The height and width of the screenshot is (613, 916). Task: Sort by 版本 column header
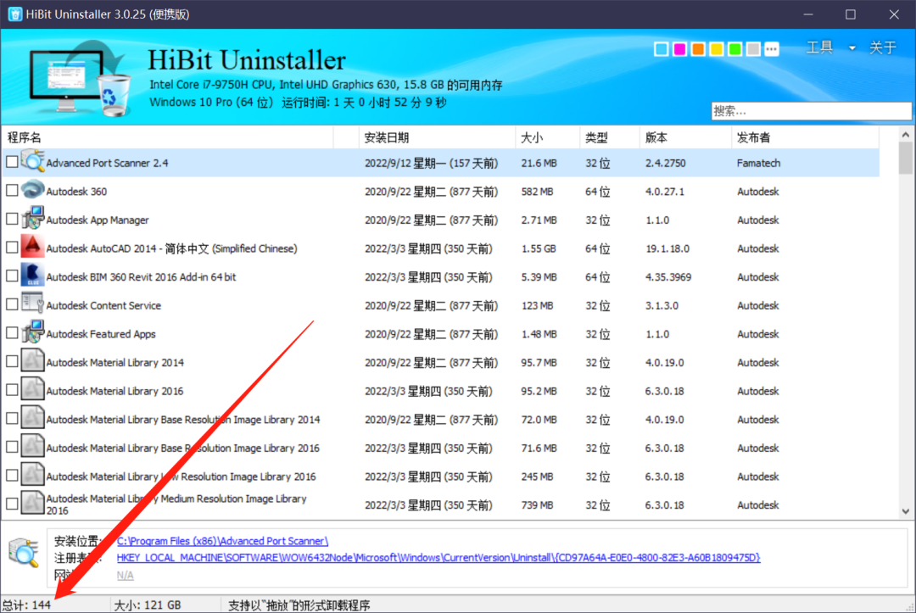pyautogui.click(x=685, y=138)
